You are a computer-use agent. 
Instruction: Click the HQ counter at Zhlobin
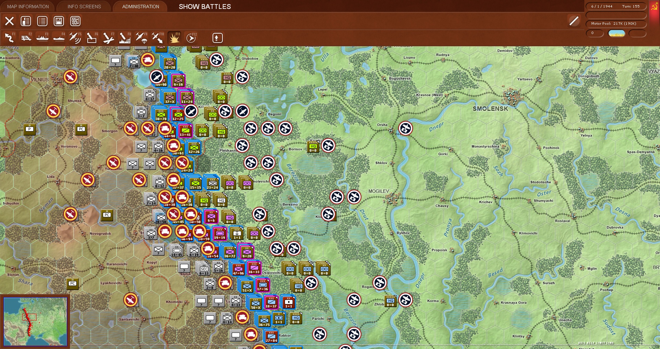click(390, 301)
